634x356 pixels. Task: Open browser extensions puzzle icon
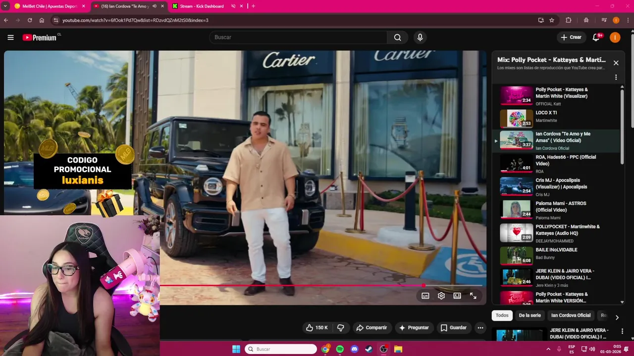569,20
